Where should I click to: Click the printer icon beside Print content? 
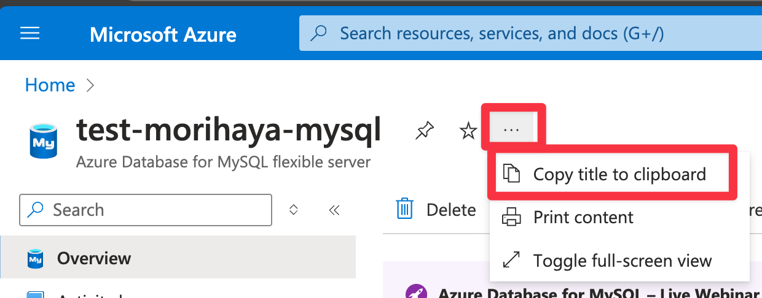(x=511, y=218)
